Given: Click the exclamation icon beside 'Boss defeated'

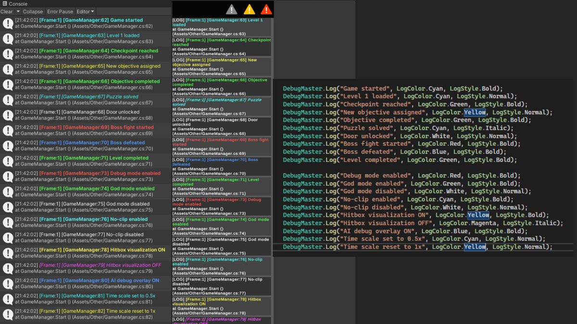Looking at the screenshot, I should click(x=8, y=145).
